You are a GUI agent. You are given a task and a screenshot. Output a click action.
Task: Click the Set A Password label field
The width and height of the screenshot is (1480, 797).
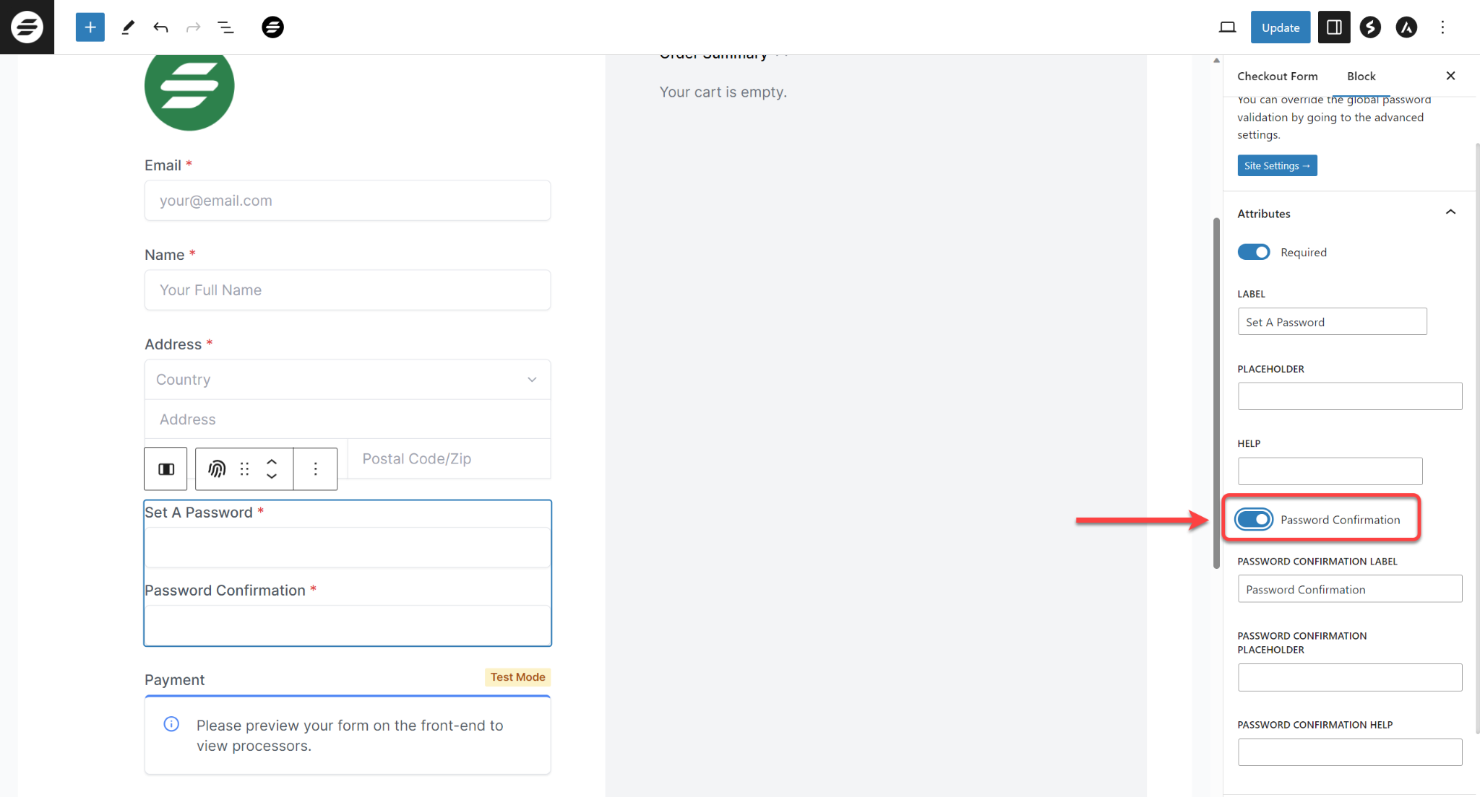coord(1332,321)
